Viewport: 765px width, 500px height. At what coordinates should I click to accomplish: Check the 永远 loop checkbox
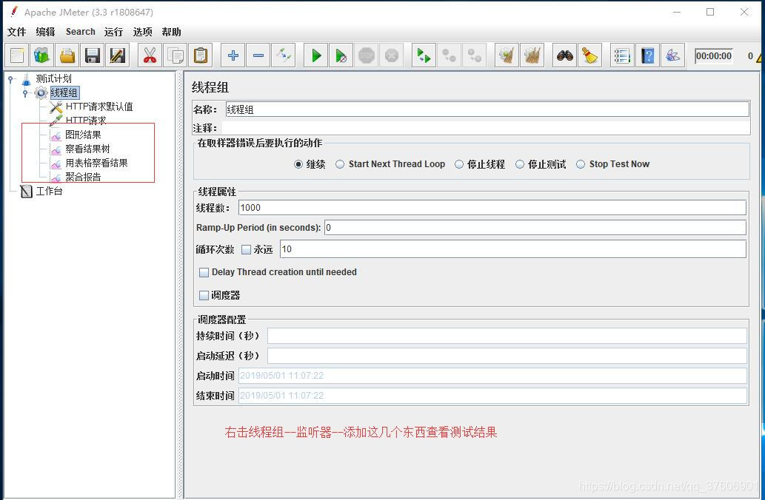click(x=247, y=249)
